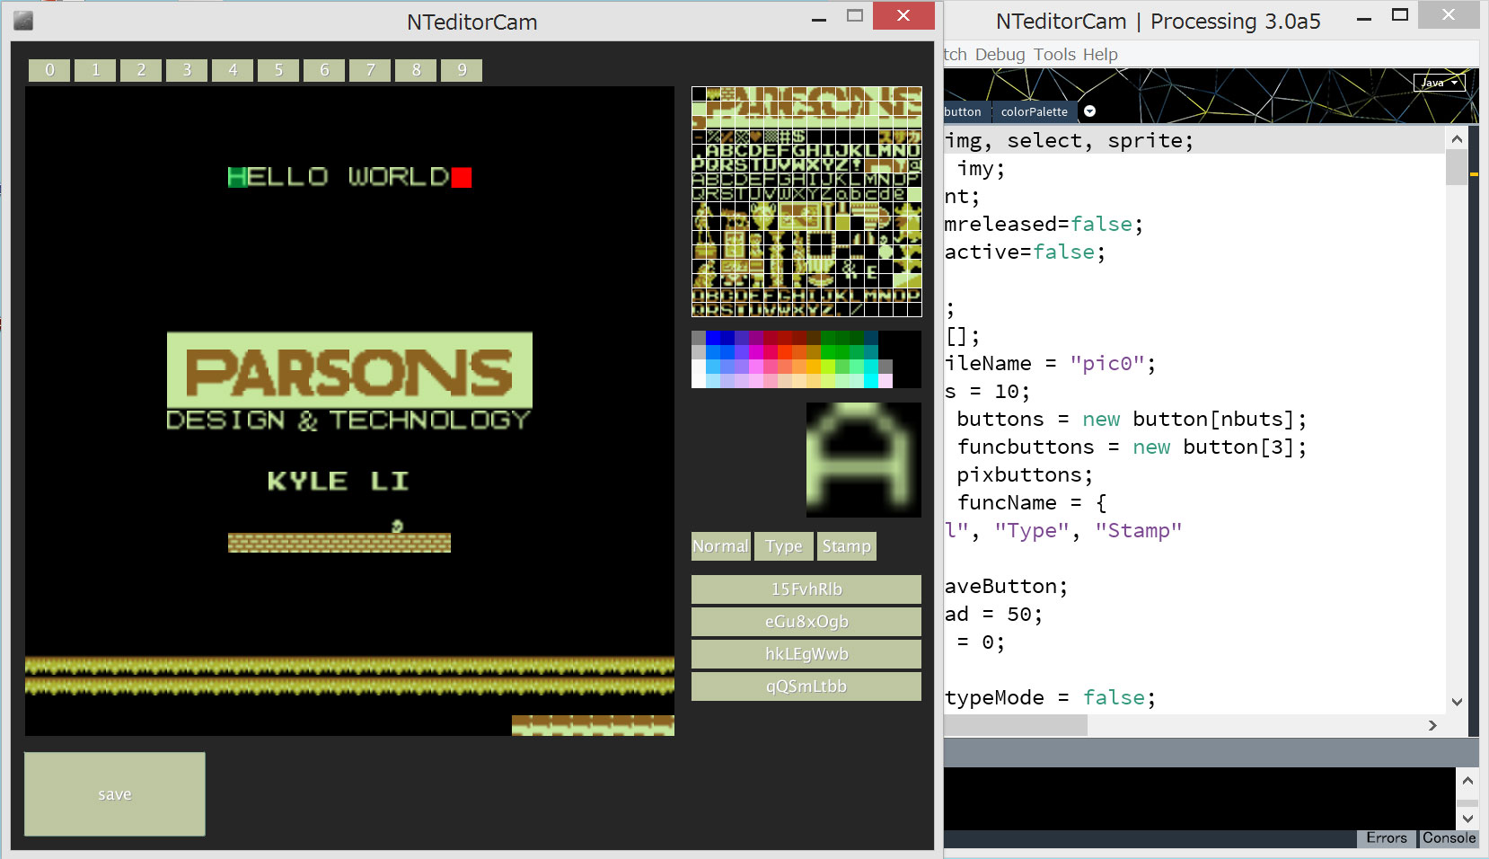Select the @ symbol tile in sprite sheet

point(914,165)
